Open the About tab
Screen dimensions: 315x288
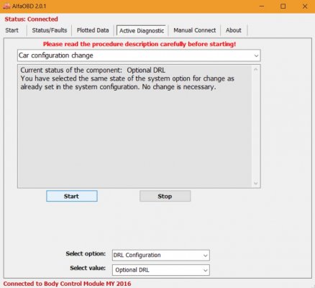233,30
